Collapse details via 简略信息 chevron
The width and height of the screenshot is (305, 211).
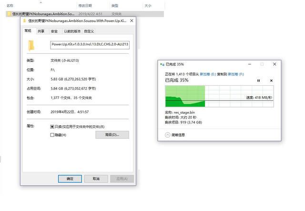pos(167,135)
